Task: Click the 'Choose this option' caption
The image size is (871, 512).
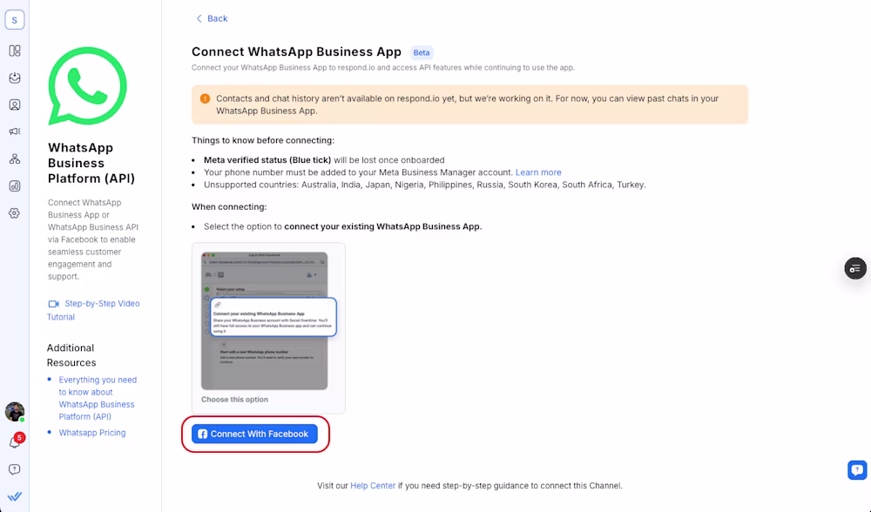Action: tap(234, 400)
